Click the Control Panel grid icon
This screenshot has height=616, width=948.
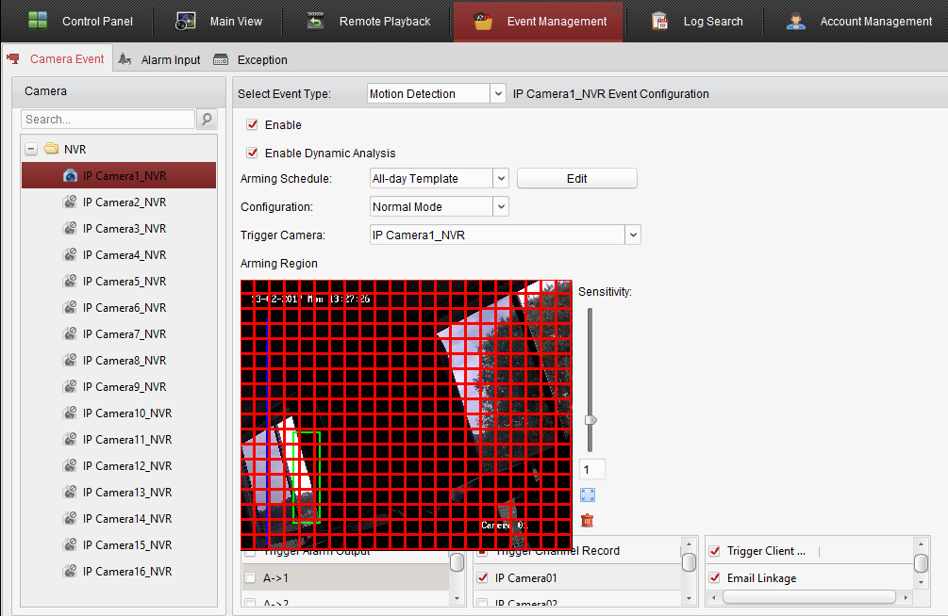click(38, 21)
